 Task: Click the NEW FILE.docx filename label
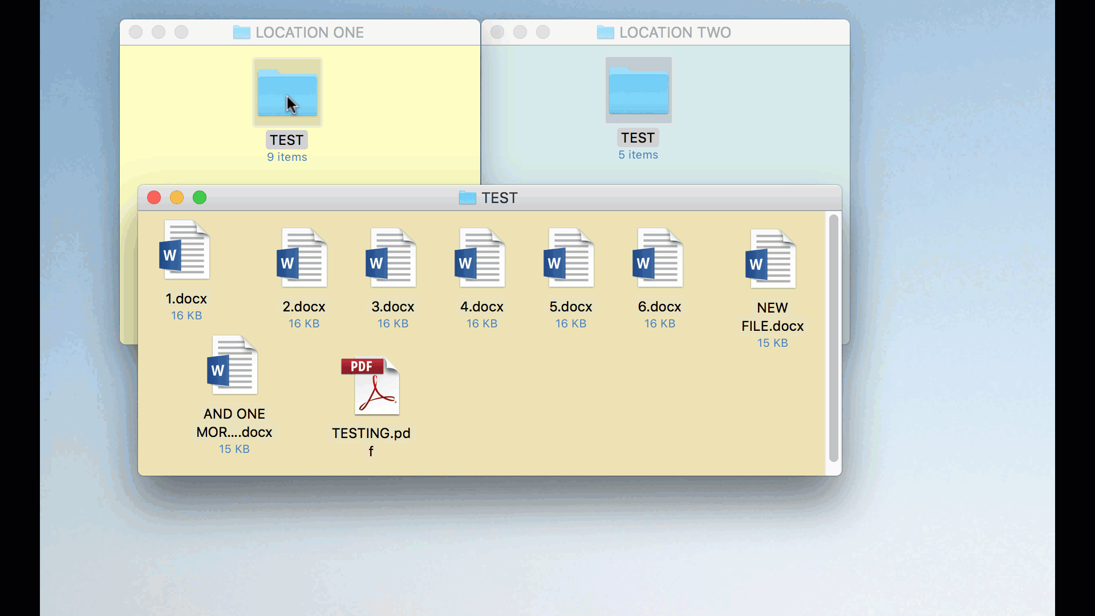tap(772, 317)
